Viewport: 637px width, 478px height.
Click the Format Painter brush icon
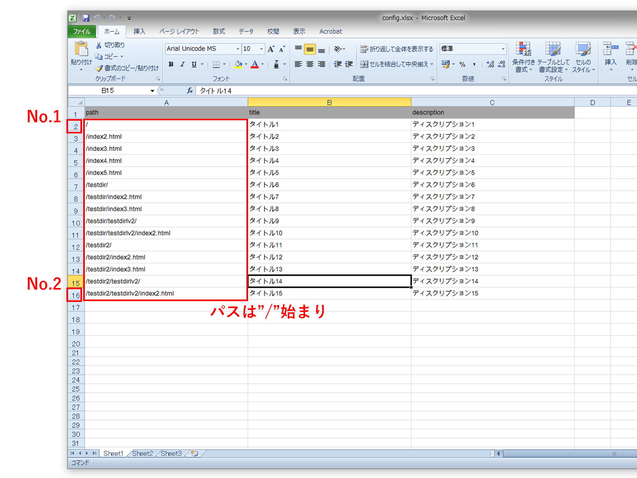coord(100,68)
